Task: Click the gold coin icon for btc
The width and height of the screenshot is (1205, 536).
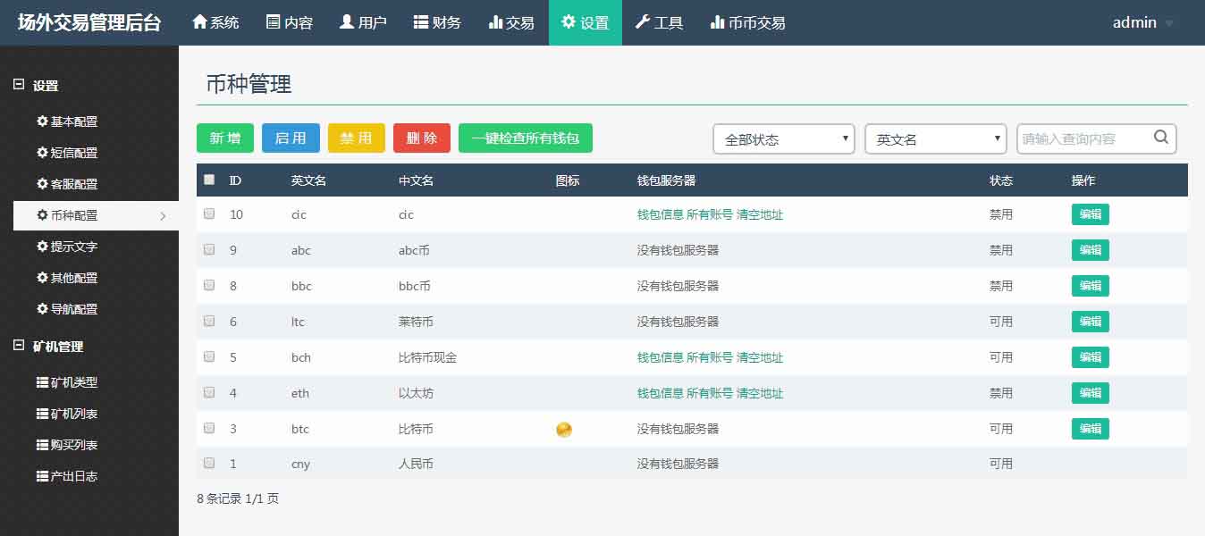Action: (564, 430)
